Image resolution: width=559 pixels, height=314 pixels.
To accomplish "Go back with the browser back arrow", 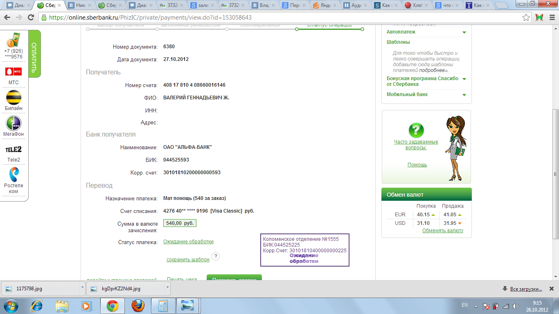I will coord(8,18).
